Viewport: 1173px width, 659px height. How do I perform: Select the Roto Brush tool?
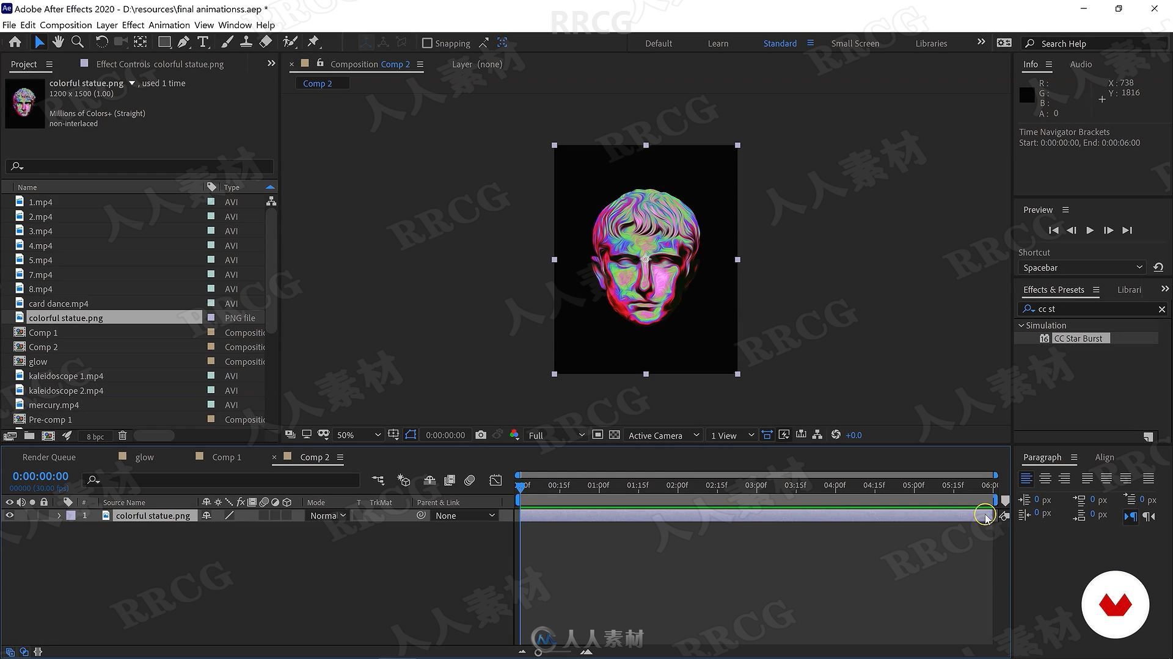tap(290, 42)
